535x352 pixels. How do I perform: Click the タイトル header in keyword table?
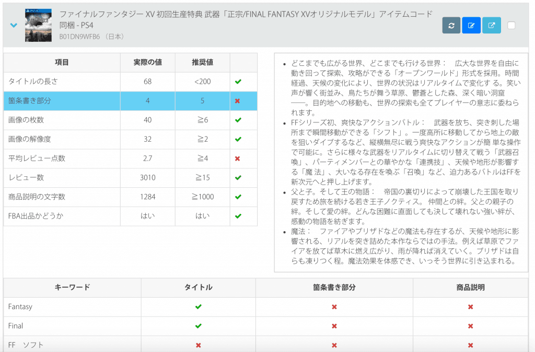pos(198,288)
